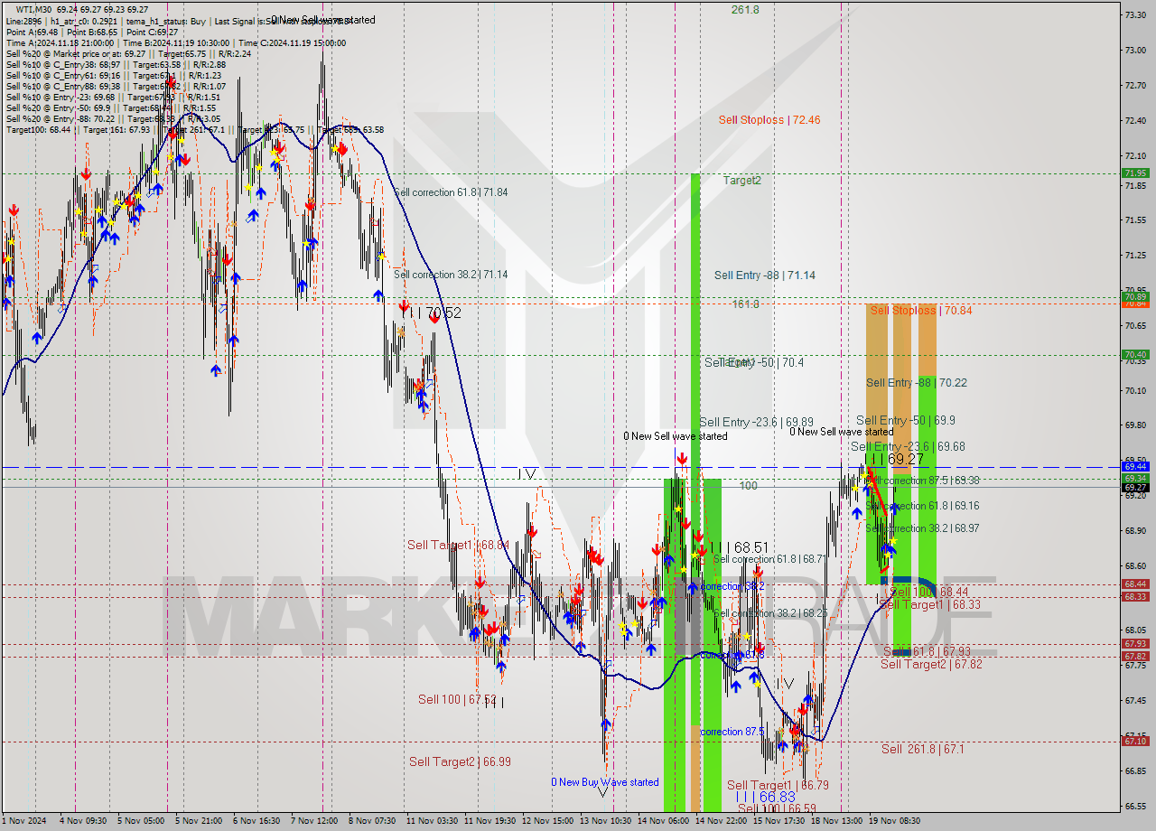Click the 'Sell Stoploss | 72.46' label
This screenshot has width=1156, height=831.
click(769, 119)
